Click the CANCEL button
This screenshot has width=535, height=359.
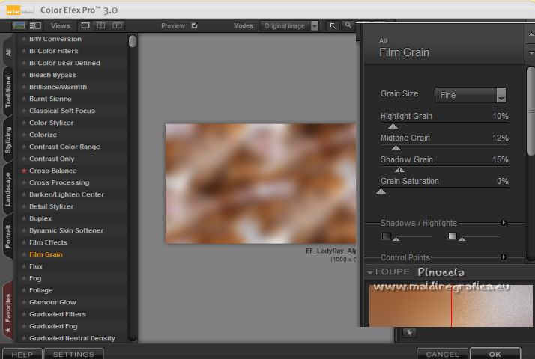pyautogui.click(x=442, y=355)
